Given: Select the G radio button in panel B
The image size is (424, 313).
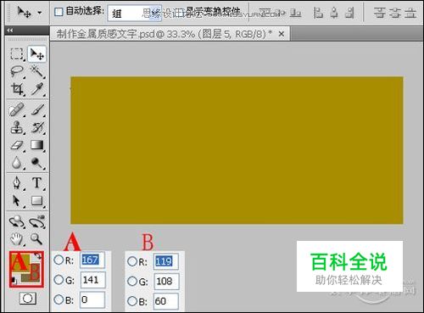Looking at the screenshot, I should point(132,282).
